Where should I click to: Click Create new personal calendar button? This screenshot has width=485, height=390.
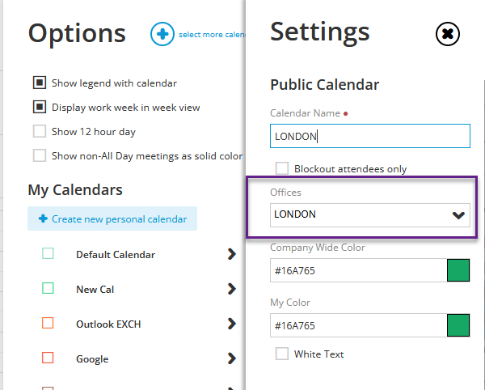click(112, 218)
